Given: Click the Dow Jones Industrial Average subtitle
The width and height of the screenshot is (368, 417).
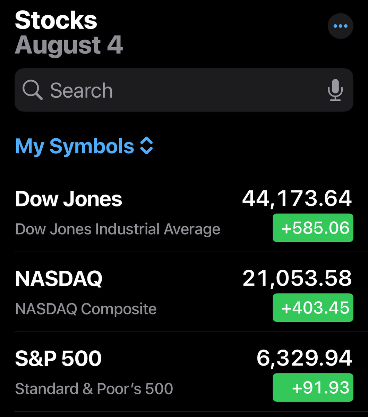Looking at the screenshot, I should coord(118,229).
